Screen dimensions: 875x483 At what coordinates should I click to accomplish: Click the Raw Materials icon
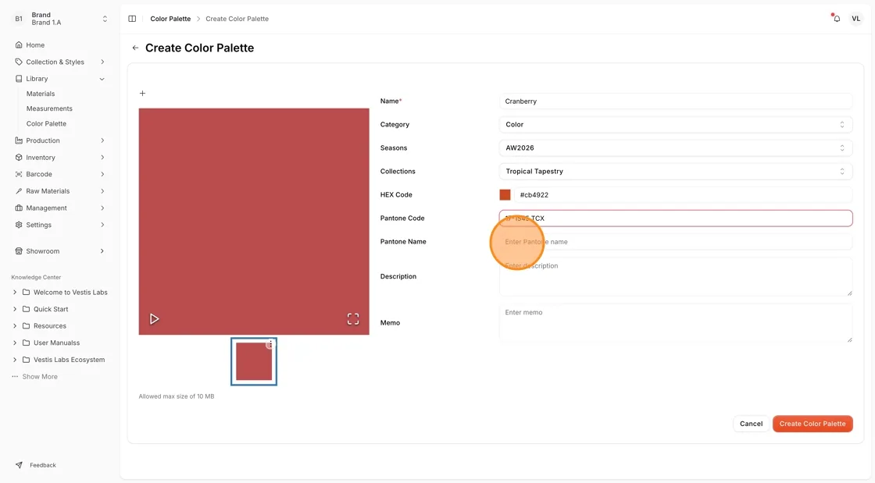(x=19, y=191)
